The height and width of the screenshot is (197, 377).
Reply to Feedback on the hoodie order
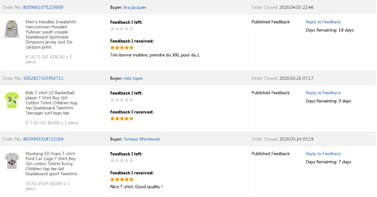[323, 22]
